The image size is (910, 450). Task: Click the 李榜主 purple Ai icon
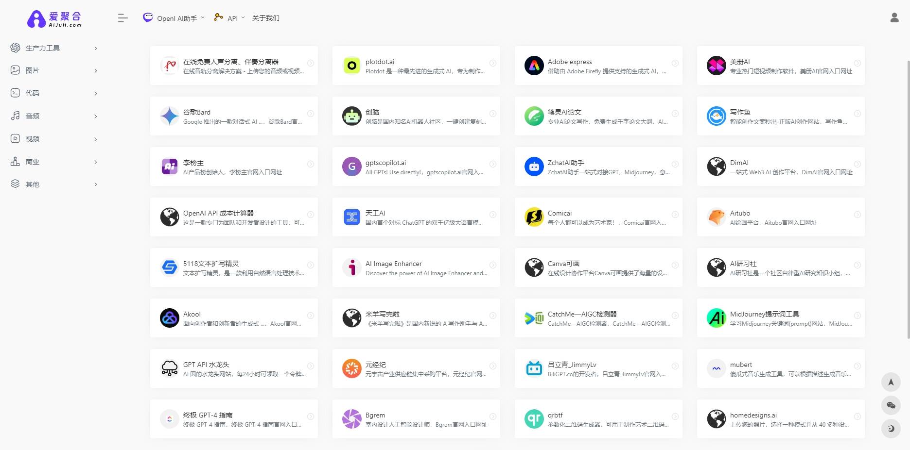coord(170,167)
